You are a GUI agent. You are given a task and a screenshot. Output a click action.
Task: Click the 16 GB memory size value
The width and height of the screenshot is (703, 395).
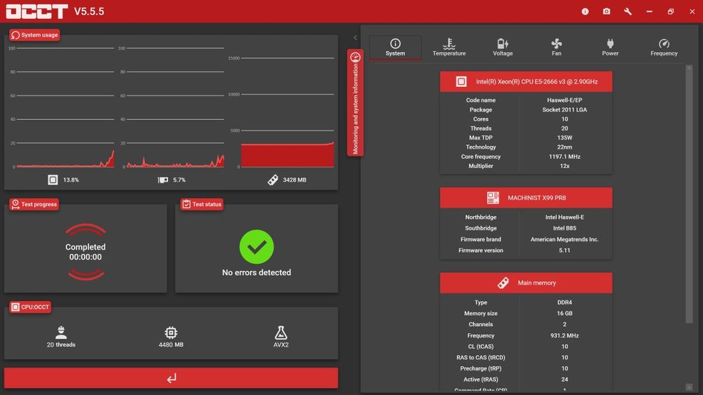tap(565, 314)
